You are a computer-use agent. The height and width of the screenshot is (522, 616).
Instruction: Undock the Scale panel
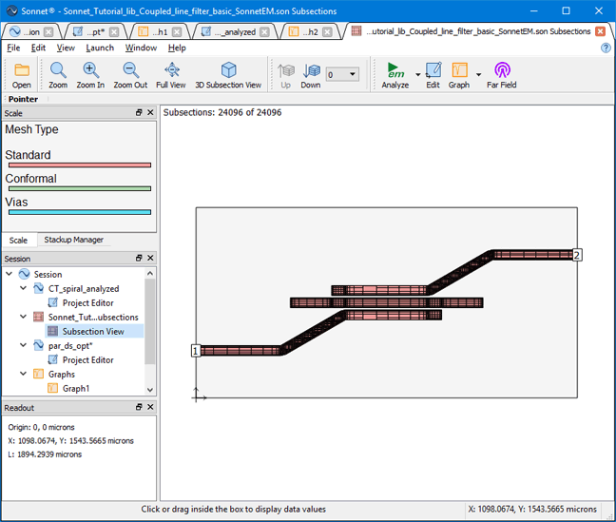139,112
